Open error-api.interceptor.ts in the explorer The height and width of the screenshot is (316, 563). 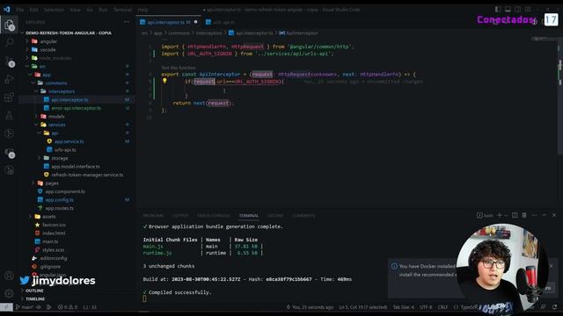pyautogui.click(x=76, y=108)
